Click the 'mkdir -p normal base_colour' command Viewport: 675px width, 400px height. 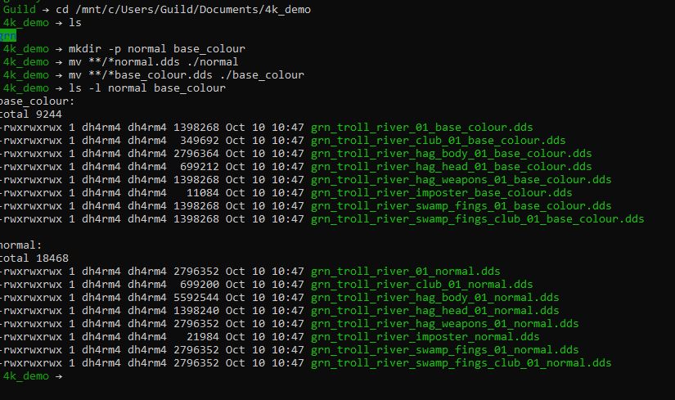pyautogui.click(x=157, y=49)
